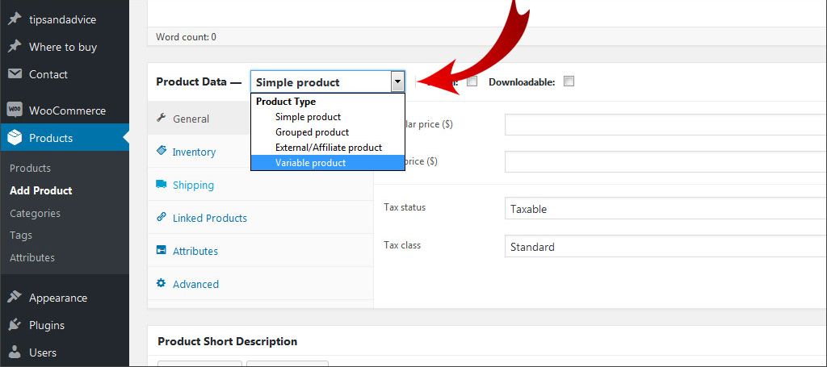Viewport: 827px width, 367px height.
Task: Open the product type dropdown arrow
Action: click(397, 81)
